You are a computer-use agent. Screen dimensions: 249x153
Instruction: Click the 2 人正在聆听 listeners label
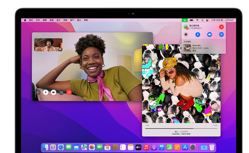coord(181,131)
